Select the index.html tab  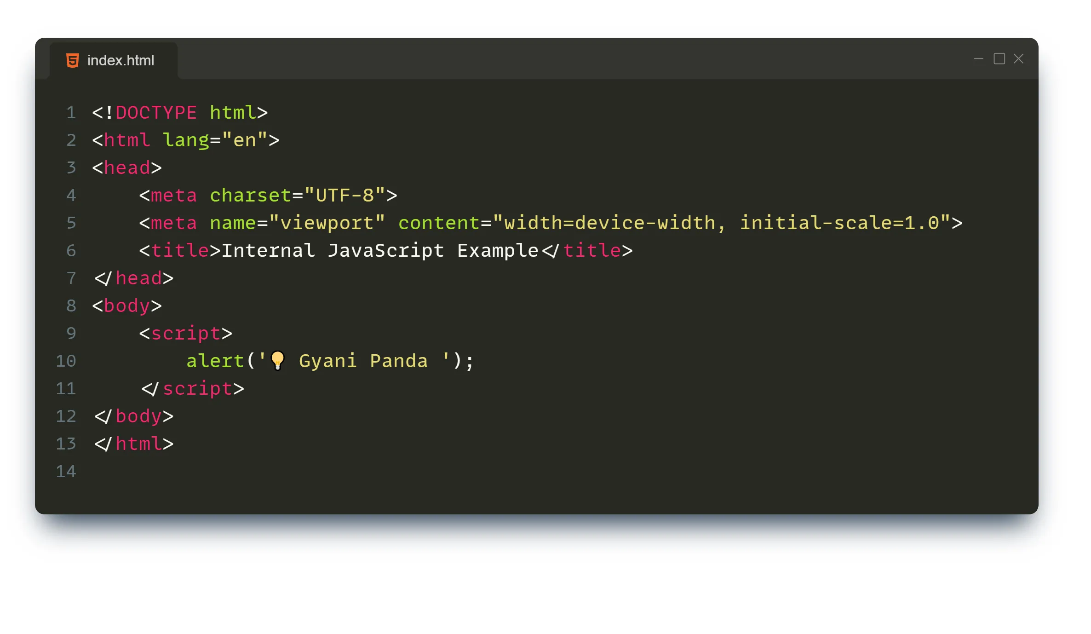coord(119,60)
